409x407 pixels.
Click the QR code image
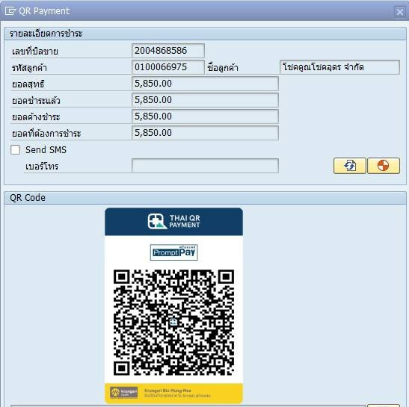coord(173,323)
